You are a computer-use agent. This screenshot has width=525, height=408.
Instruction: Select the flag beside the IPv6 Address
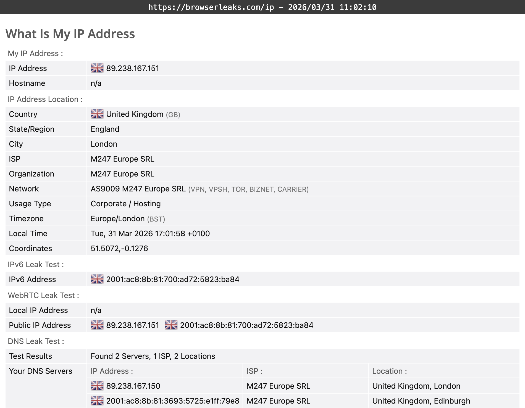[x=97, y=279]
